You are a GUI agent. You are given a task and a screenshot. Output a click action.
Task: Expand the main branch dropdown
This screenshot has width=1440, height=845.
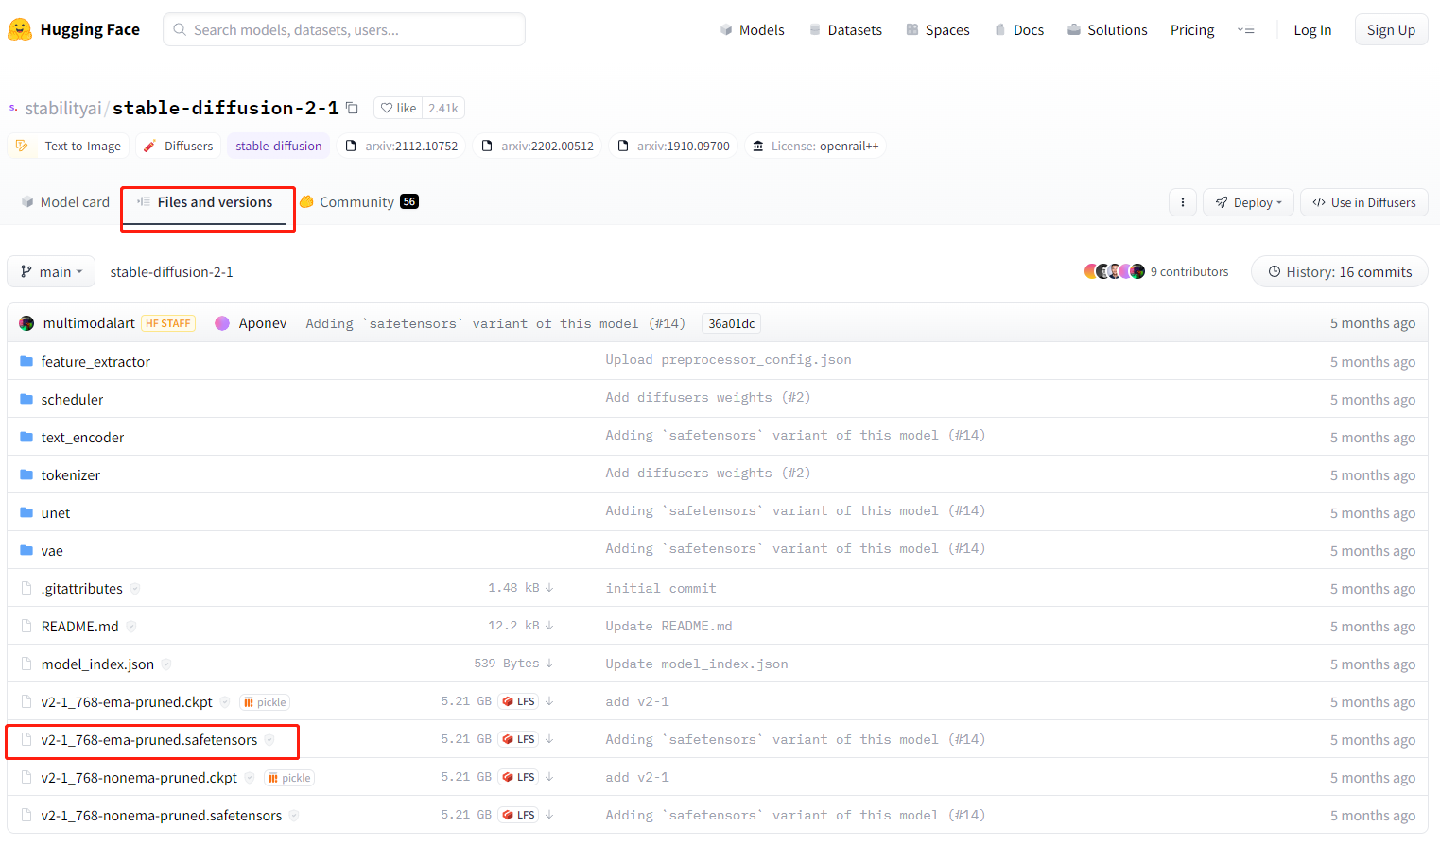tap(51, 271)
